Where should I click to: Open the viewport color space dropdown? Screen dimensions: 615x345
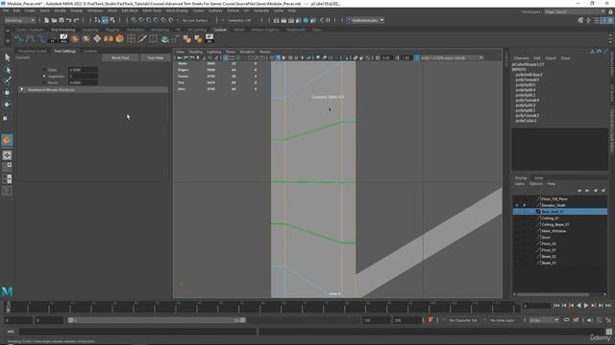453,57
